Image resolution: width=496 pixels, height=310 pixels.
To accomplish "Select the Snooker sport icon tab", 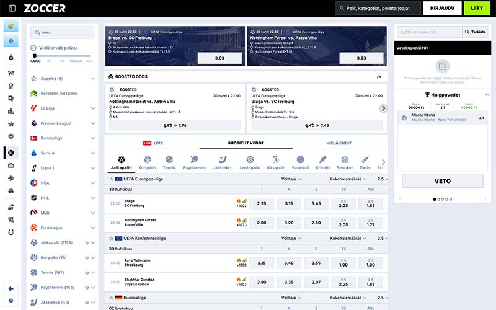I will coord(345,163).
